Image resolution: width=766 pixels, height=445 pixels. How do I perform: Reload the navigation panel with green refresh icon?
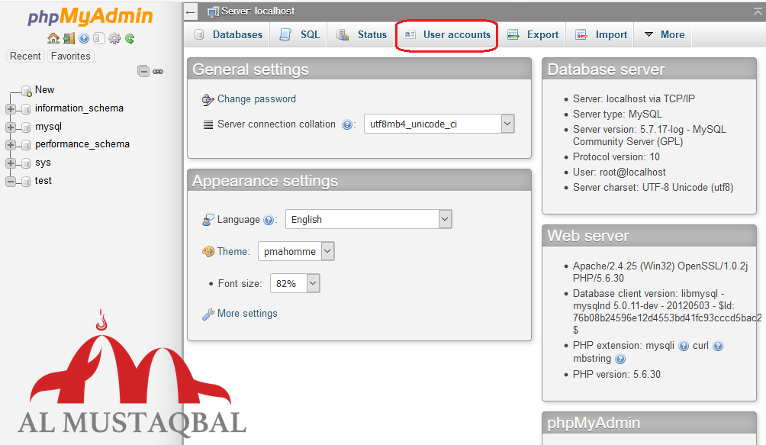pyautogui.click(x=129, y=38)
